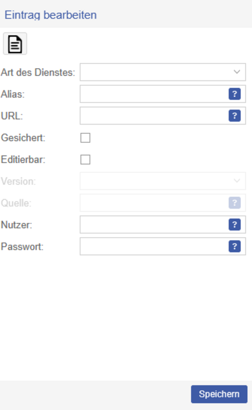Screen dimensions: 252x410
Task: Click the greyed-out Quelle help icon
Action: tap(235, 202)
